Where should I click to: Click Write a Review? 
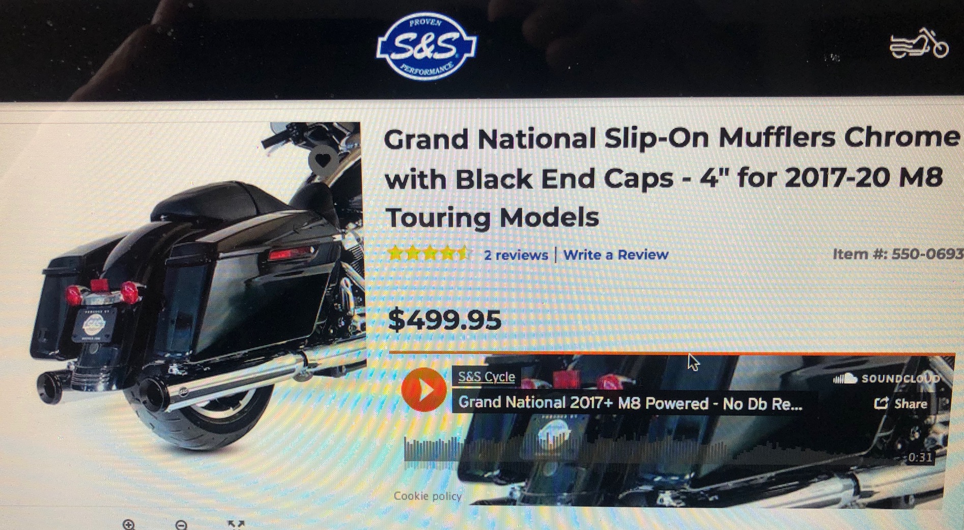616,255
